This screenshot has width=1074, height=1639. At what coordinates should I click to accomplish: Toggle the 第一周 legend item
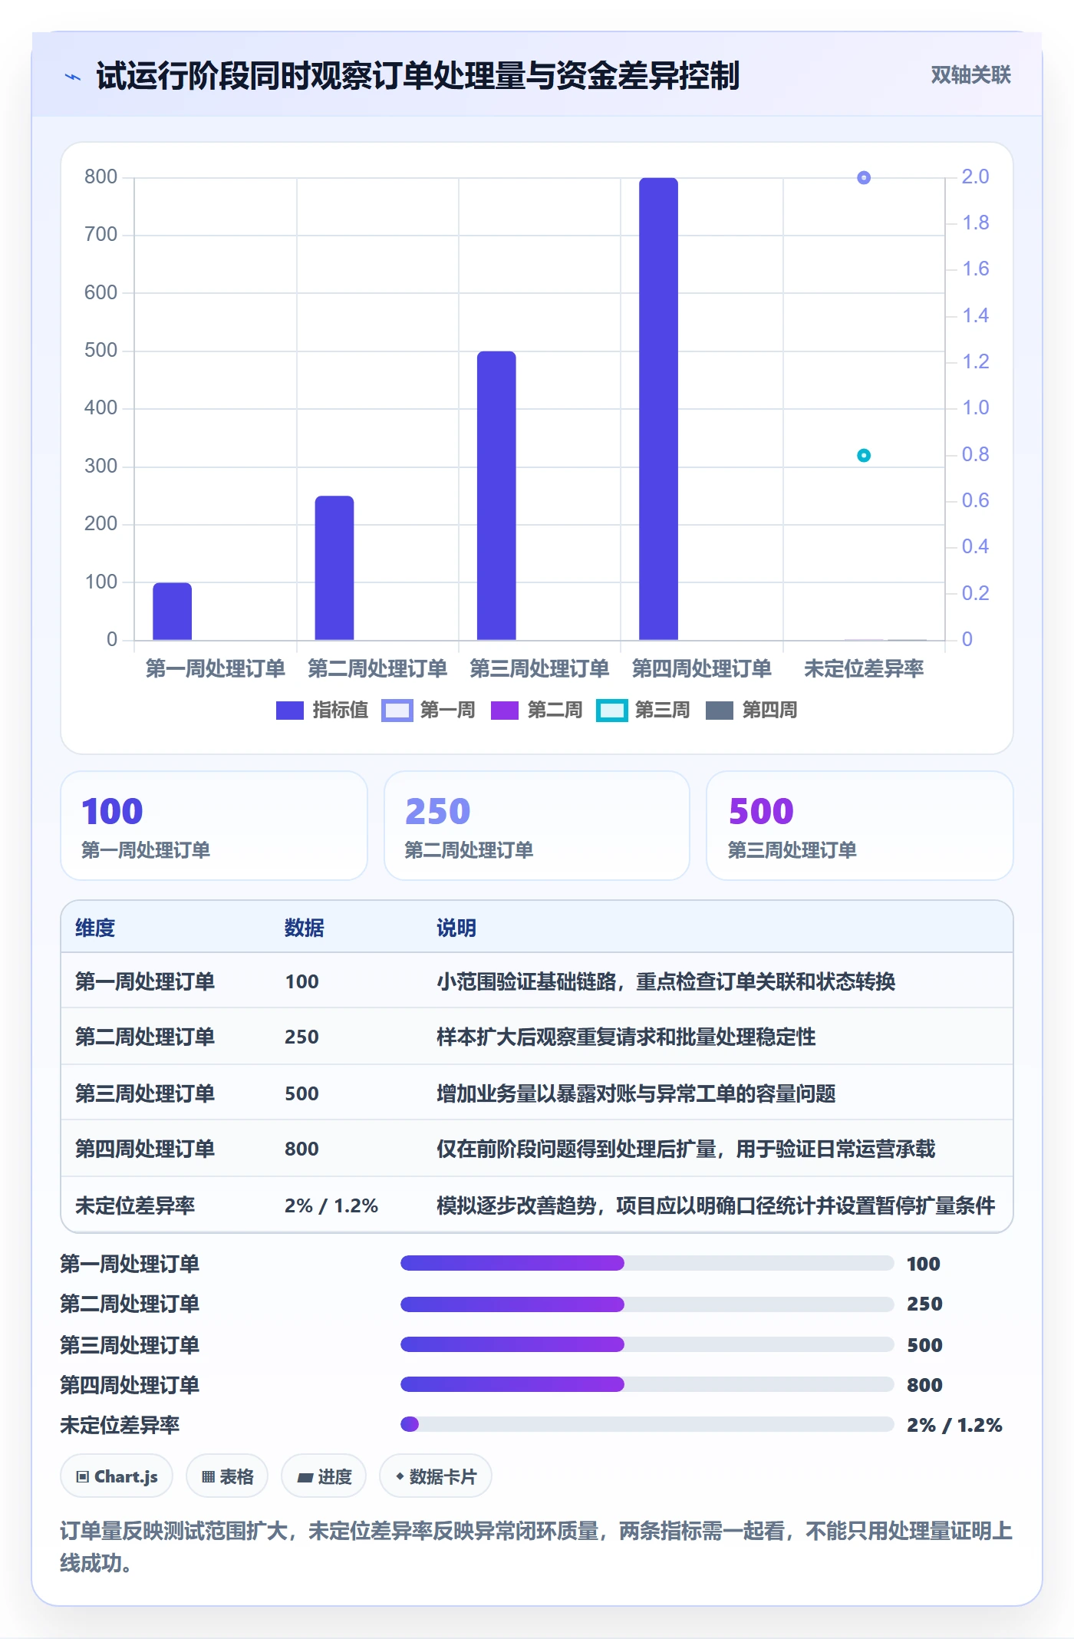(x=428, y=711)
